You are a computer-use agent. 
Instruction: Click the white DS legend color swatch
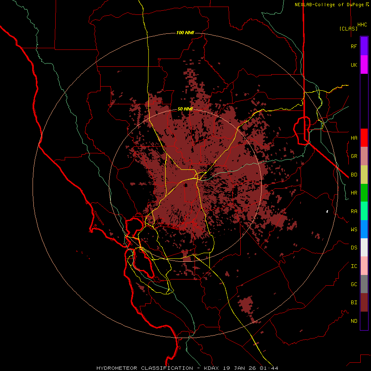click(x=364, y=247)
